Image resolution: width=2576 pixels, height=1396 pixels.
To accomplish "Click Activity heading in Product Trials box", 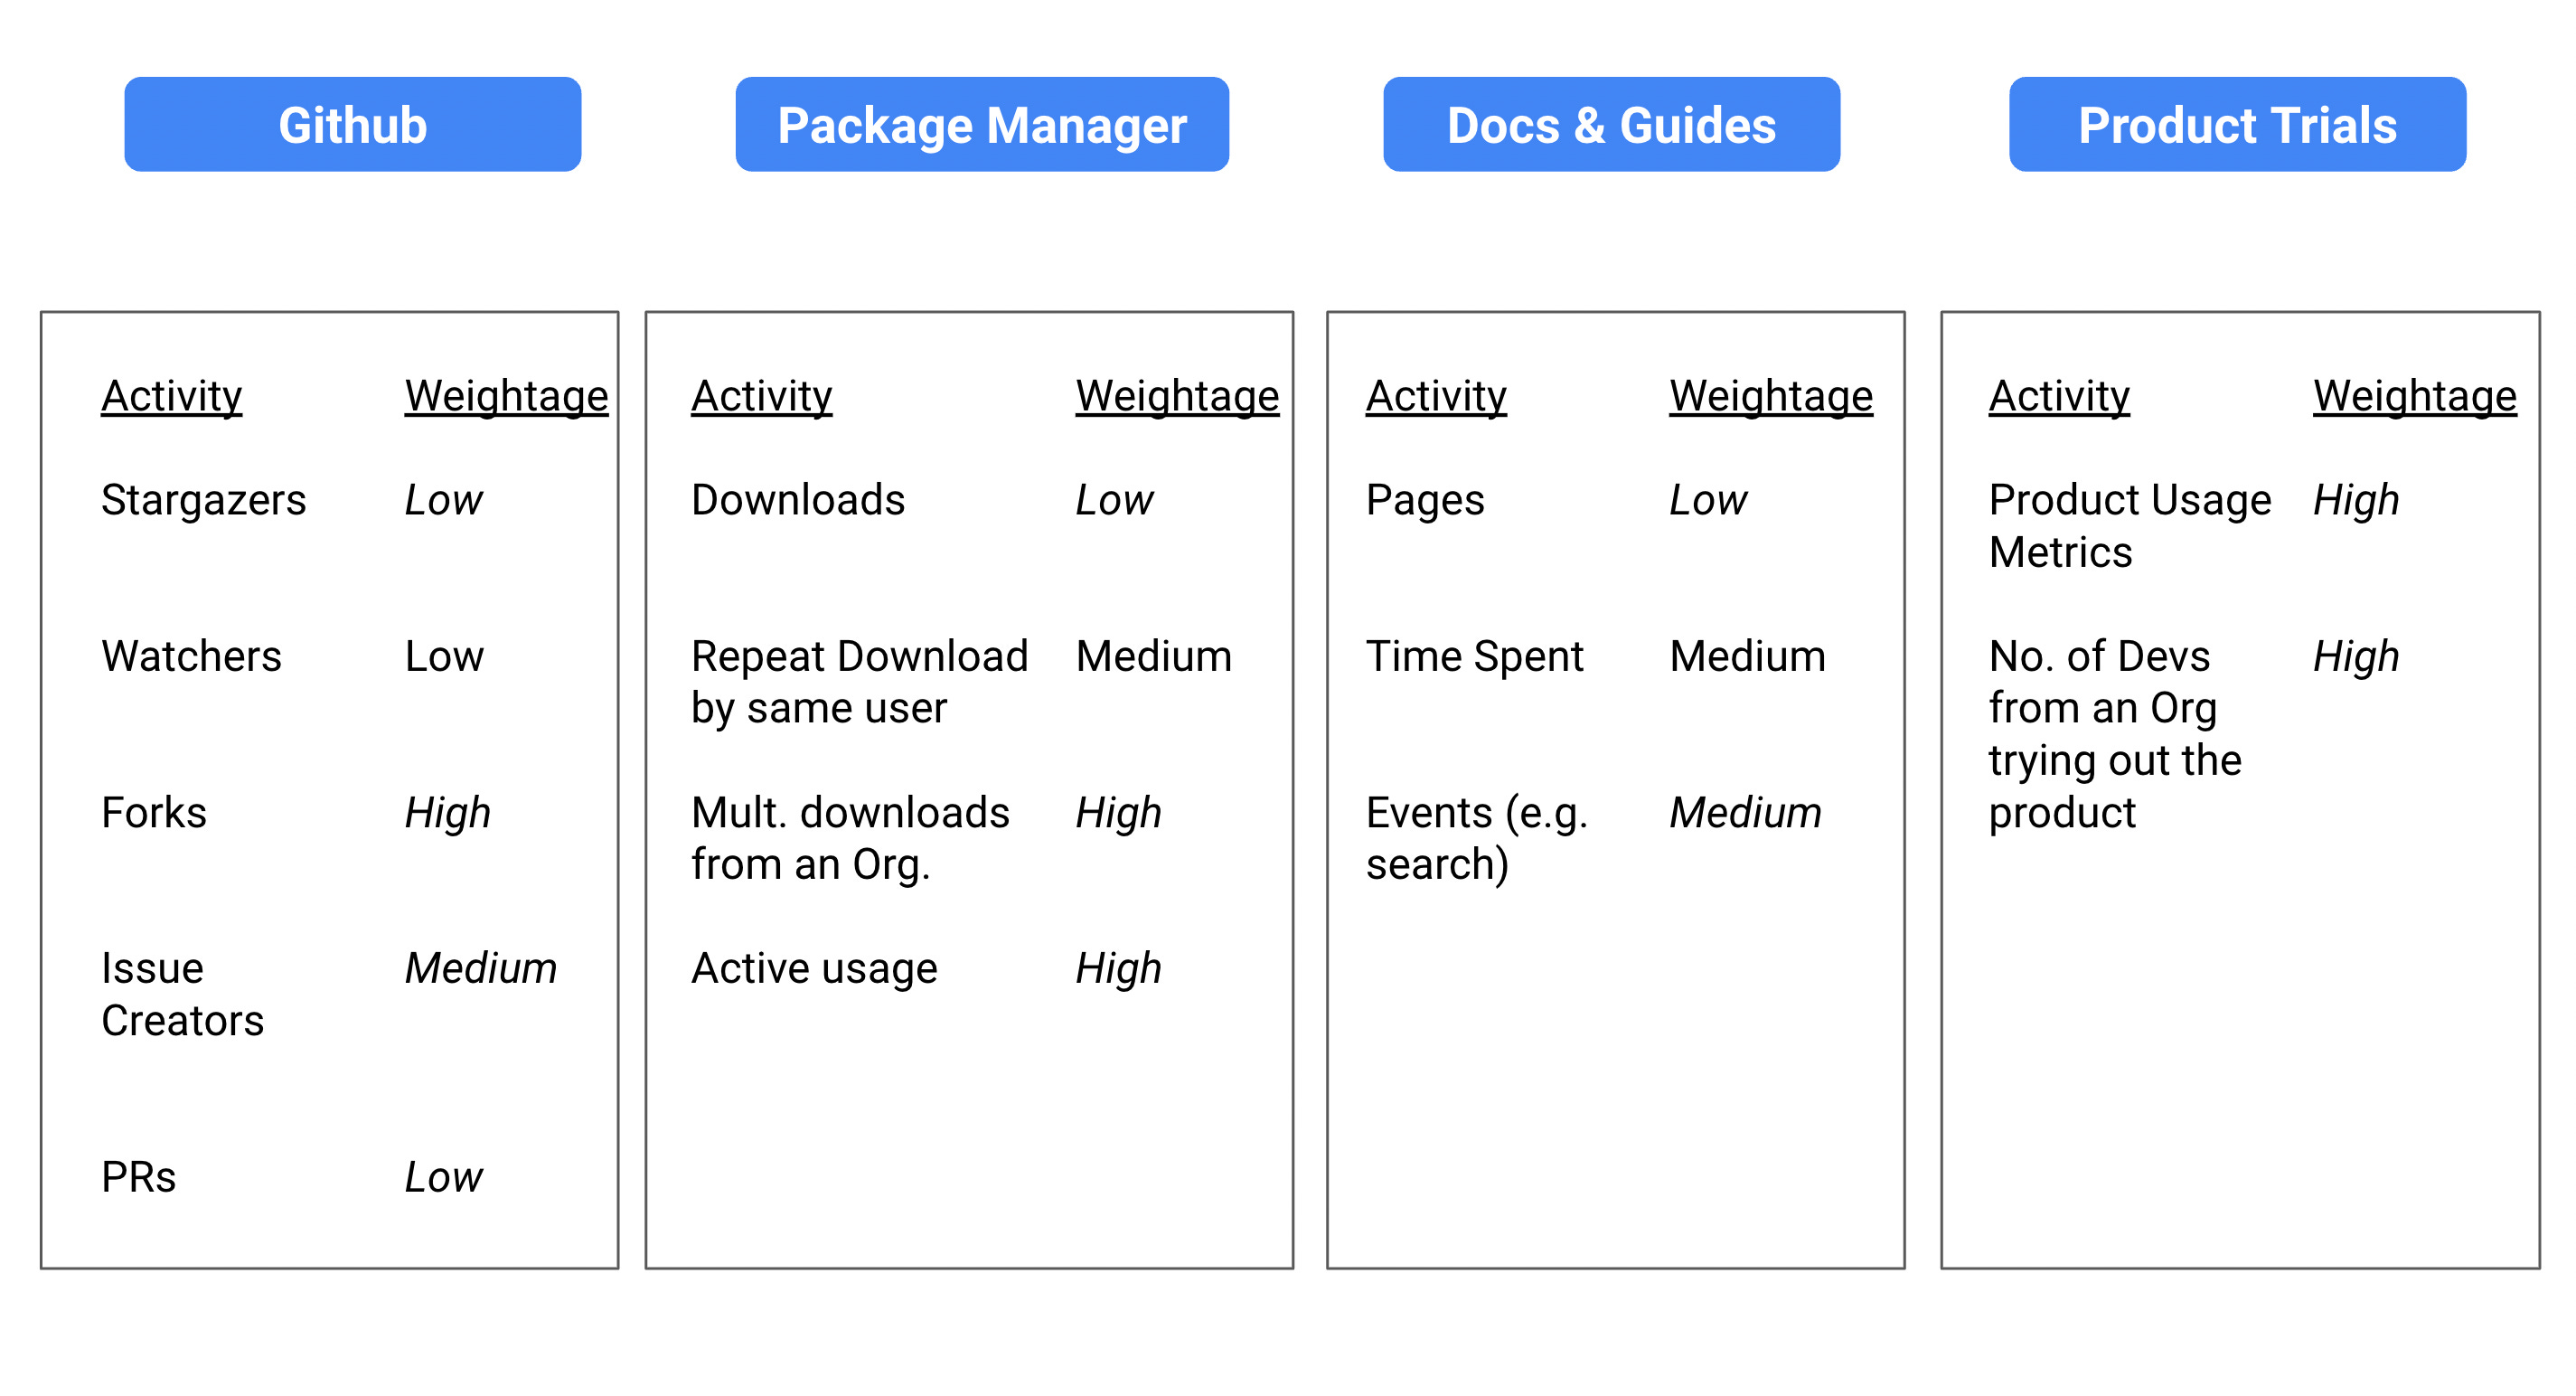I will click(x=2058, y=396).
